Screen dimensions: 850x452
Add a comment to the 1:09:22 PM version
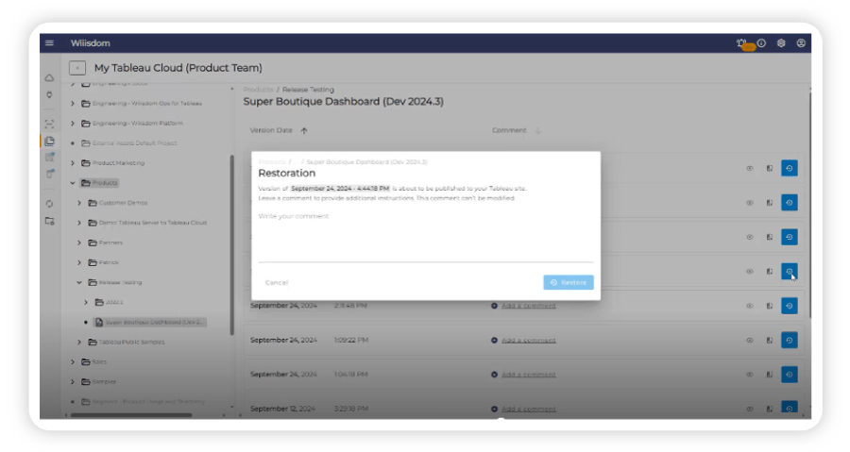(523, 341)
